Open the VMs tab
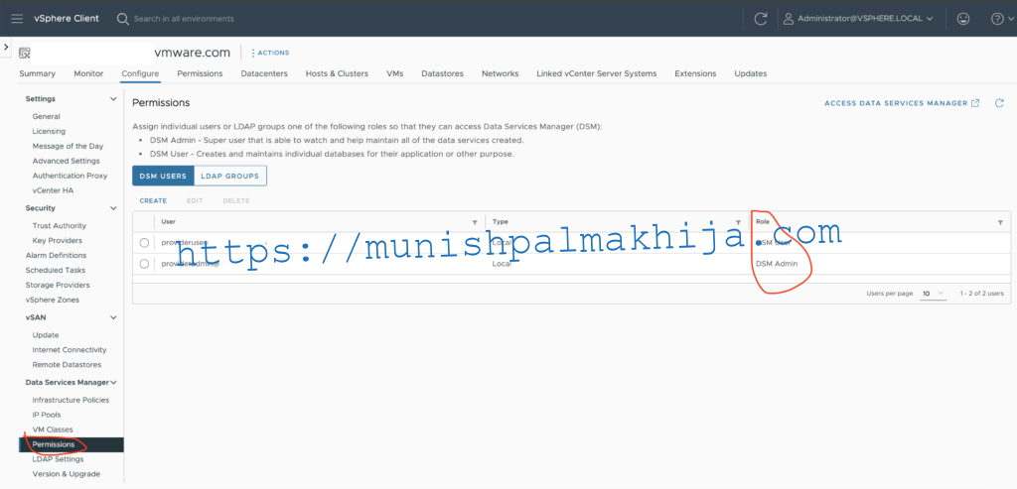 point(395,73)
